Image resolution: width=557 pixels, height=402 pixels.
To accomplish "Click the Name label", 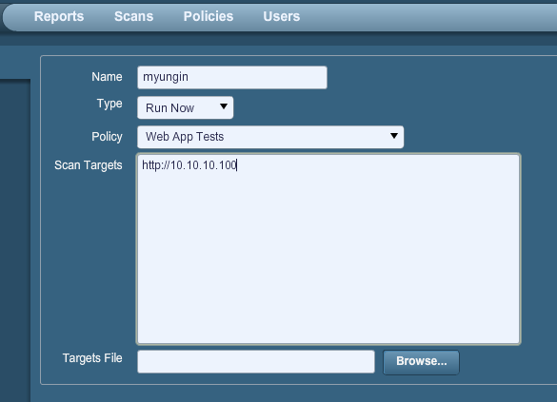I will point(107,77).
